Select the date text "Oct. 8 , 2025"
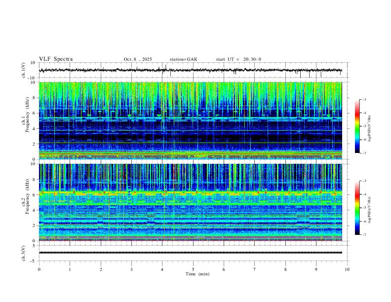This screenshot has width=391, height=302. [138, 59]
